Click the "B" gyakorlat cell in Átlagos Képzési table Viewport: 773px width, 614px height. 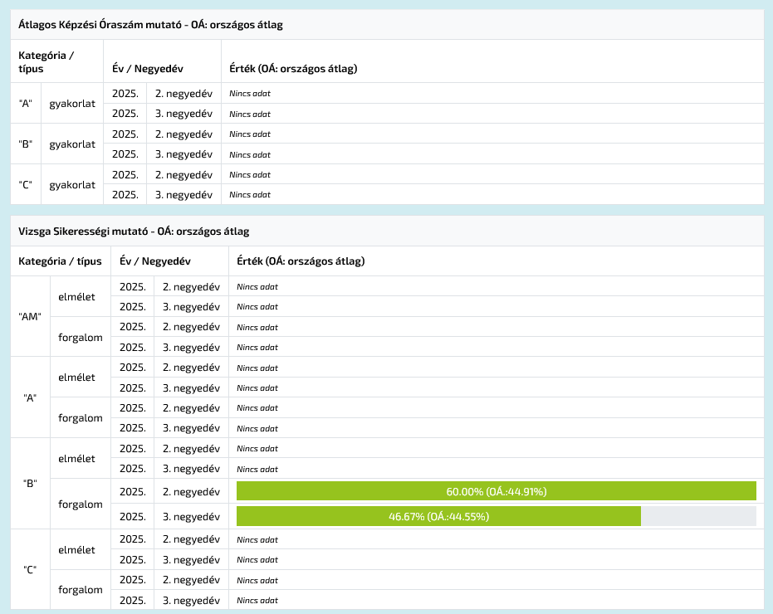[72, 144]
